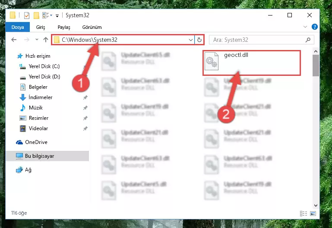Image resolution: width=332 pixels, height=228 pixels.
Task: Click the pin icon next to Resimler
Action: click(x=85, y=118)
